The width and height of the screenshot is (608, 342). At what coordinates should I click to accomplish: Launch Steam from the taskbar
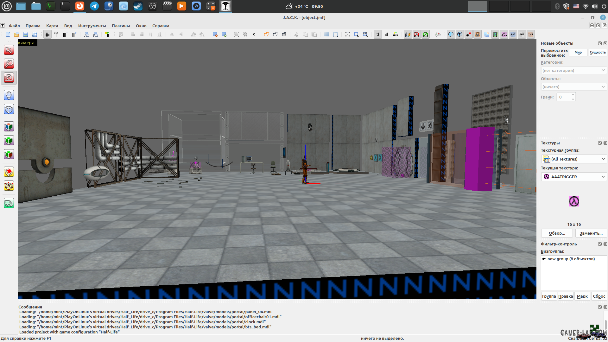pyautogui.click(x=138, y=6)
